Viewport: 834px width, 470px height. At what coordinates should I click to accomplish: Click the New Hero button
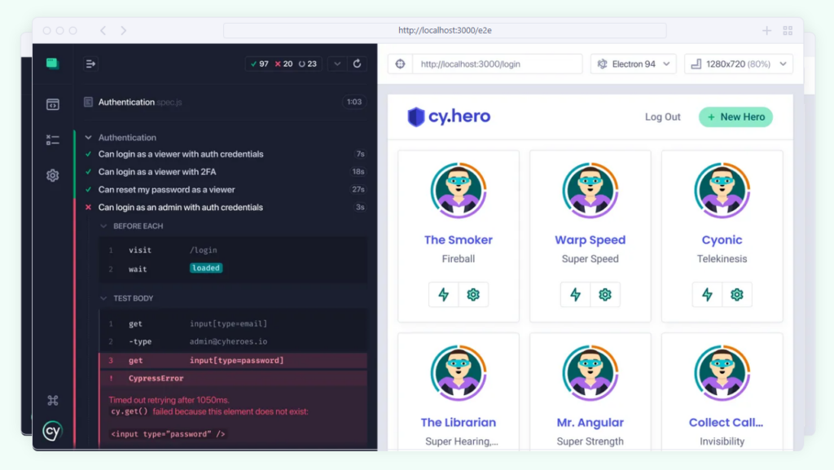point(735,117)
